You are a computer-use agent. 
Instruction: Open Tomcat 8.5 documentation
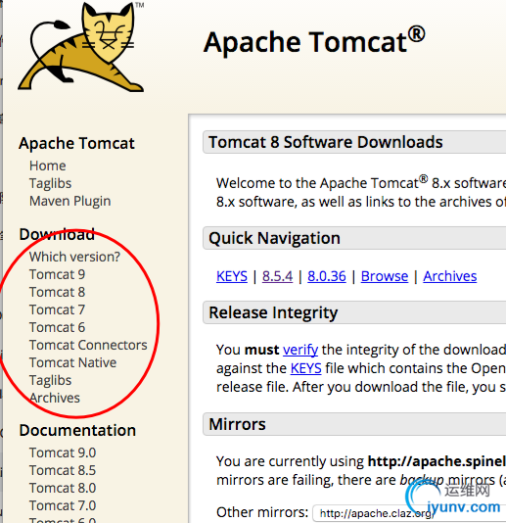(63, 471)
